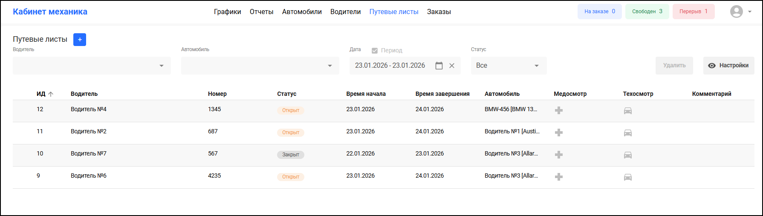Toggle the Период checkbox
This screenshot has height=216, width=763.
tap(375, 51)
